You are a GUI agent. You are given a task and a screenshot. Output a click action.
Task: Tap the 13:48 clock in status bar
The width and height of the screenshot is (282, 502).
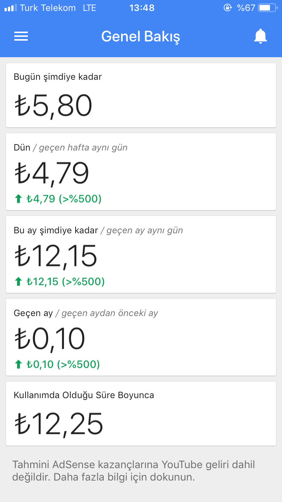coord(142,8)
